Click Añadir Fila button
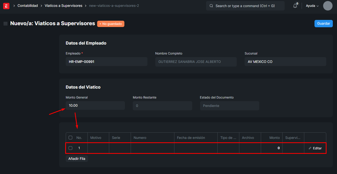The width and height of the screenshot is (337, 174). click(x=77, y=159)
